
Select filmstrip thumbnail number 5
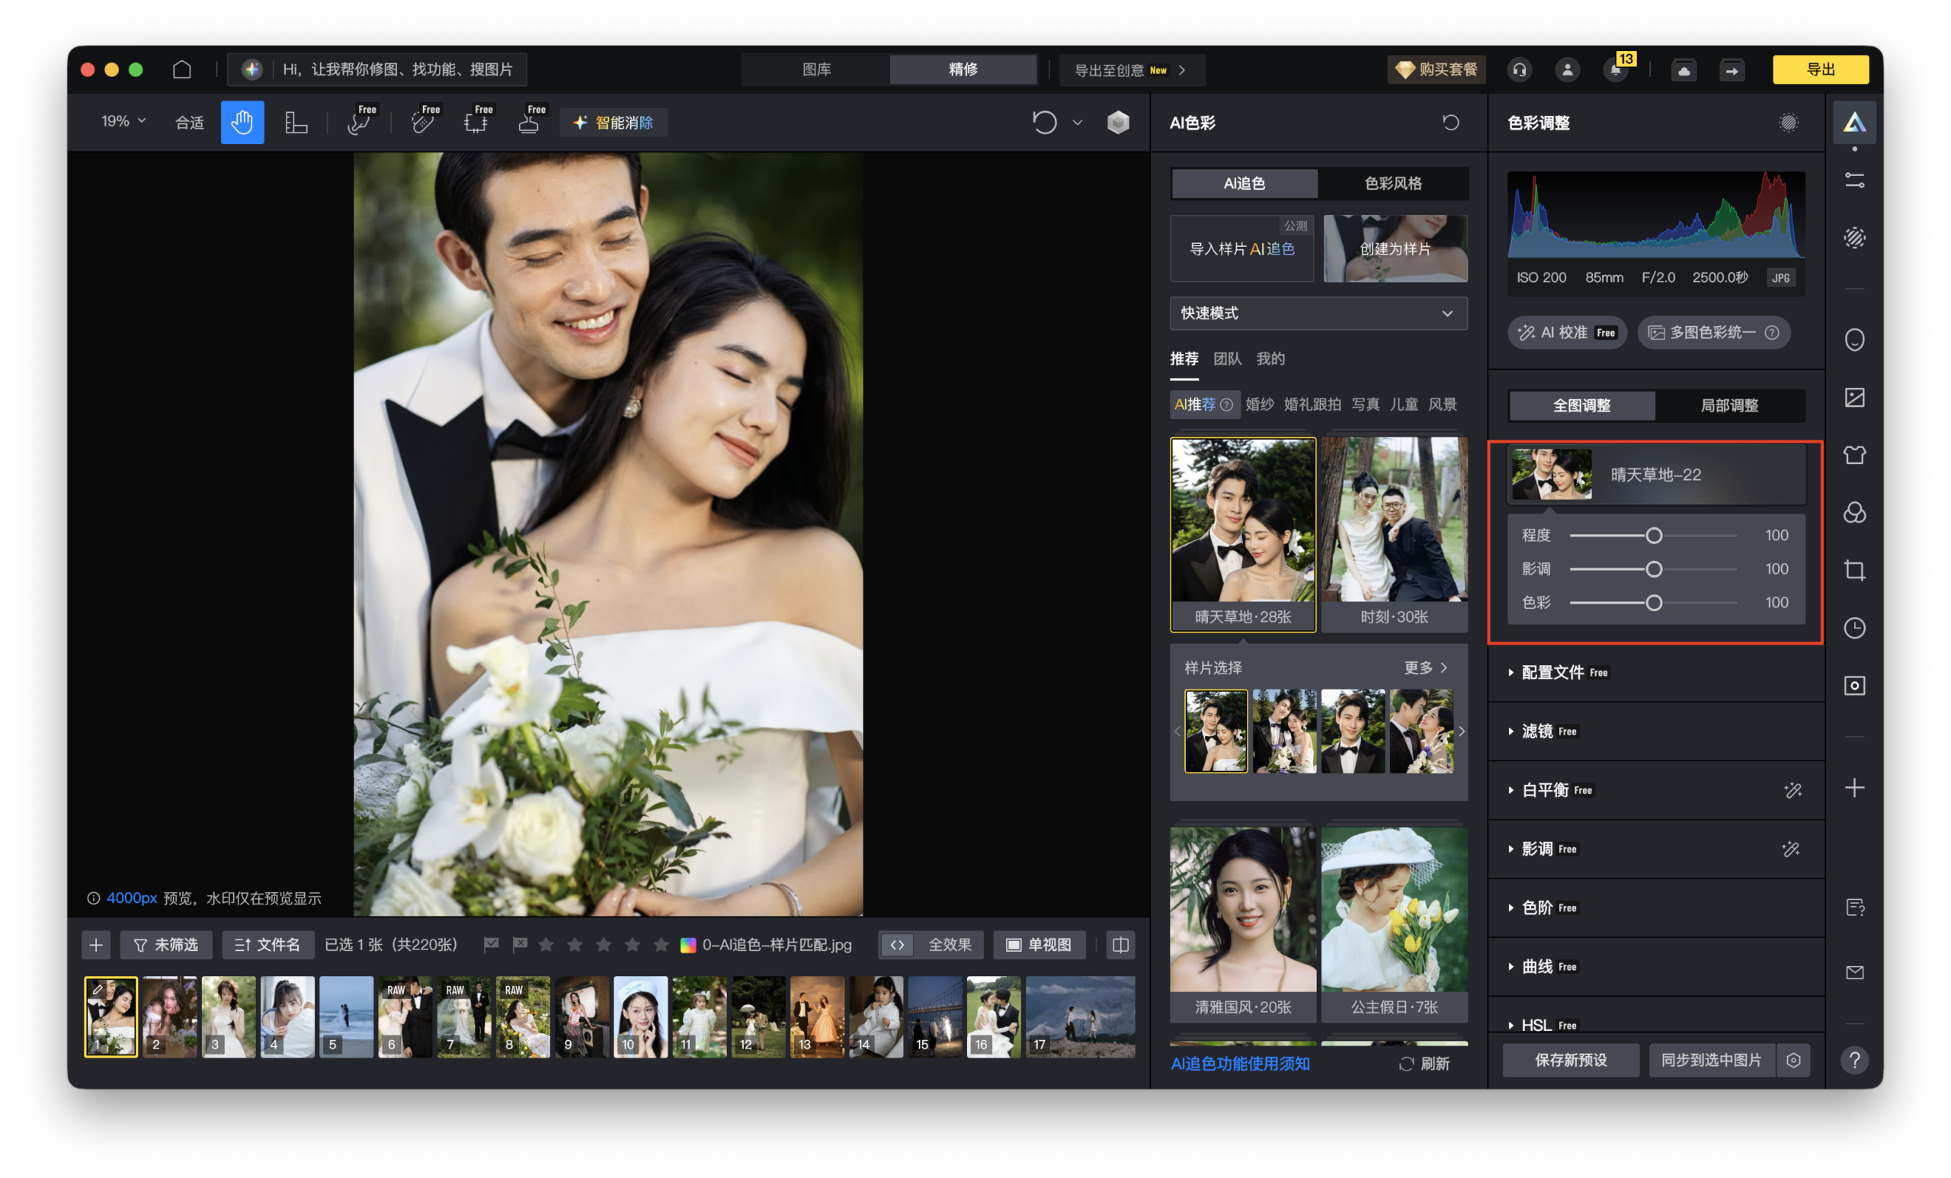tap(346, 1016)
